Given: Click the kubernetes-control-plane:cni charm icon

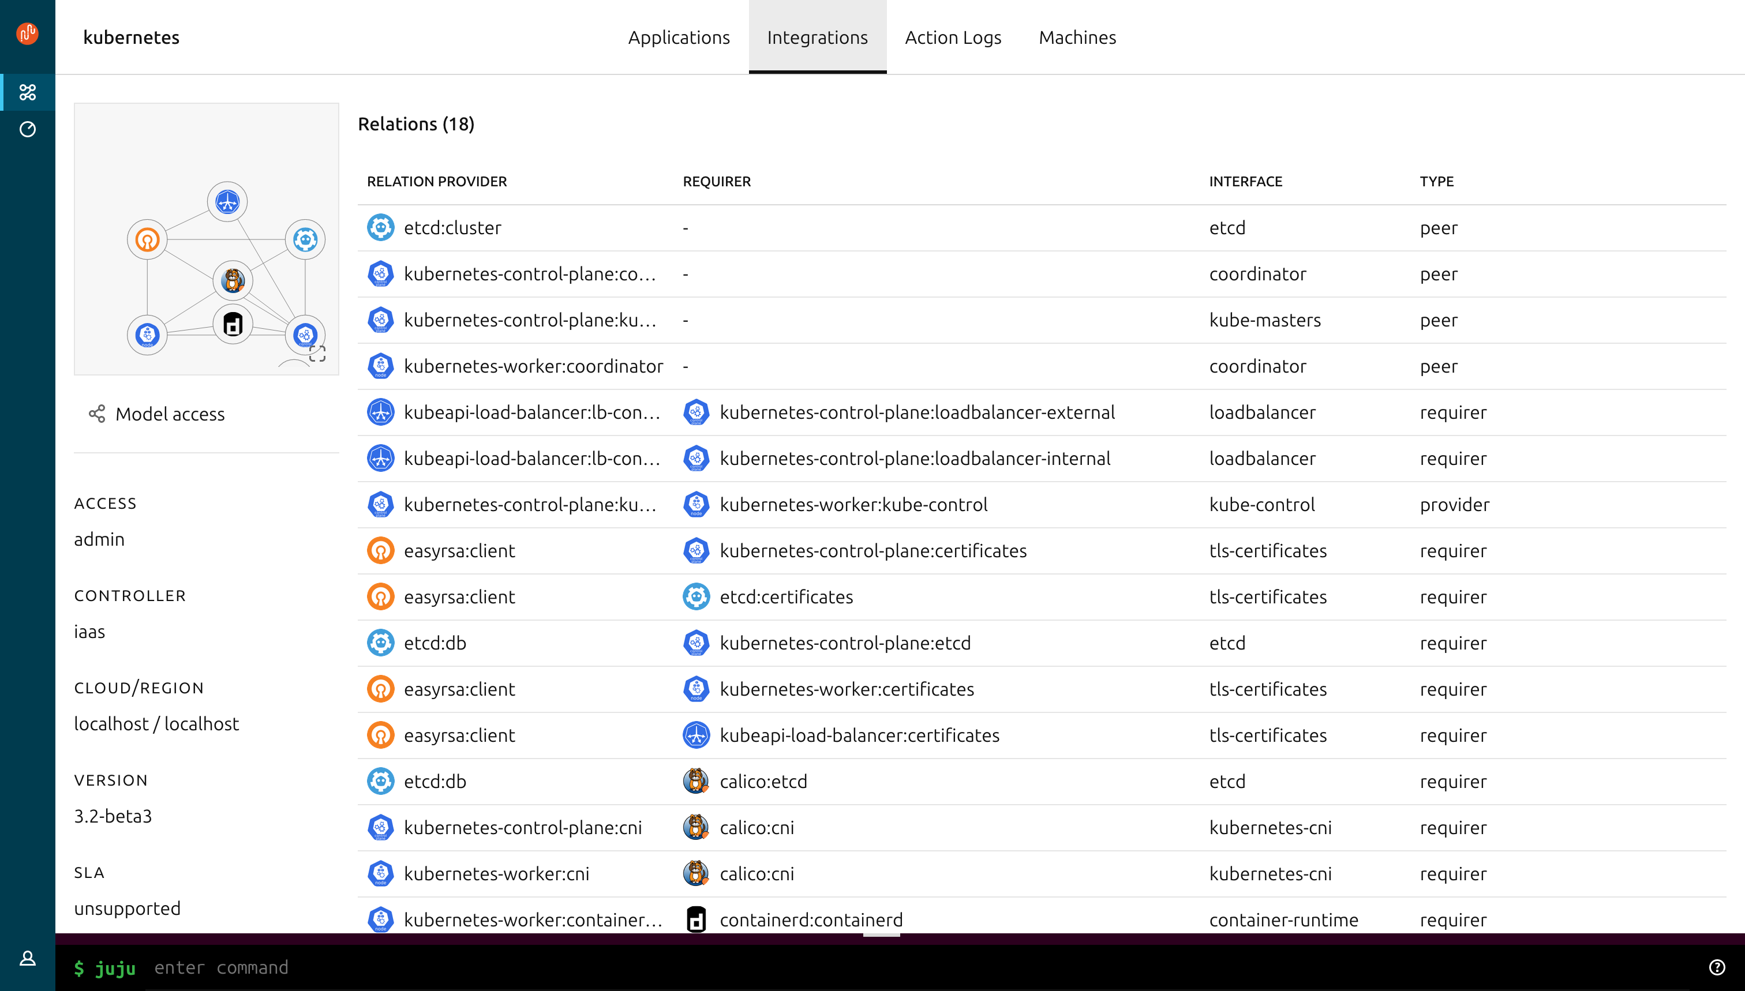Looking at the screenshot, I should pyautogui.click(x=381, y=828).
